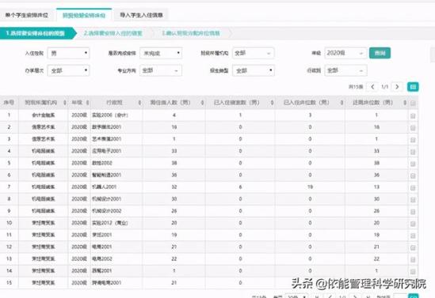The image size is (435, 298).
Task: Go to step 2 选择要安排入住的宿舍
Action: point(113,33)
